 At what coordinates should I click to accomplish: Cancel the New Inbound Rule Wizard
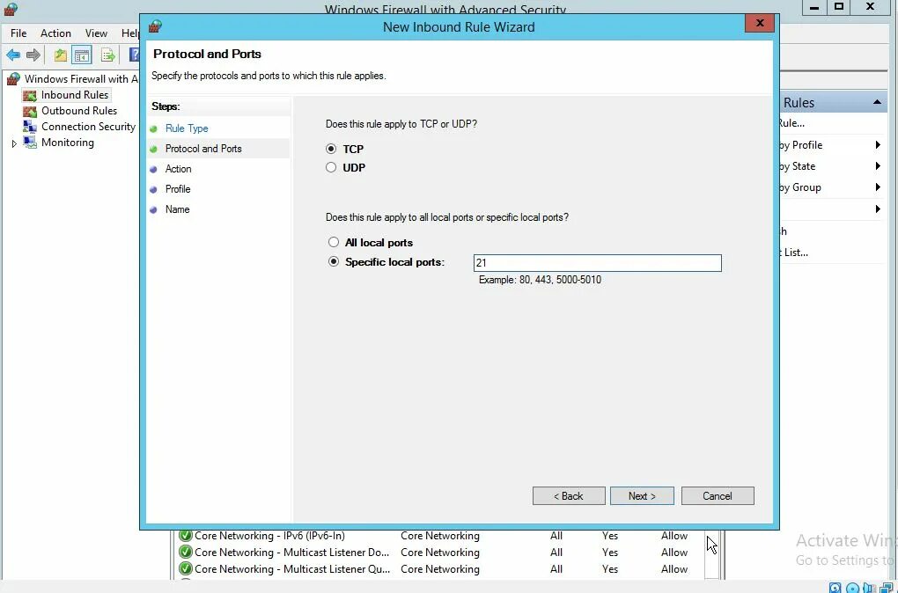coord(718,495)
